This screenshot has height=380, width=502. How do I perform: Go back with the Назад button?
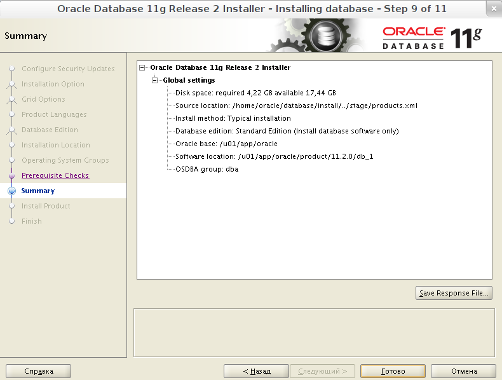click(256, 371)
